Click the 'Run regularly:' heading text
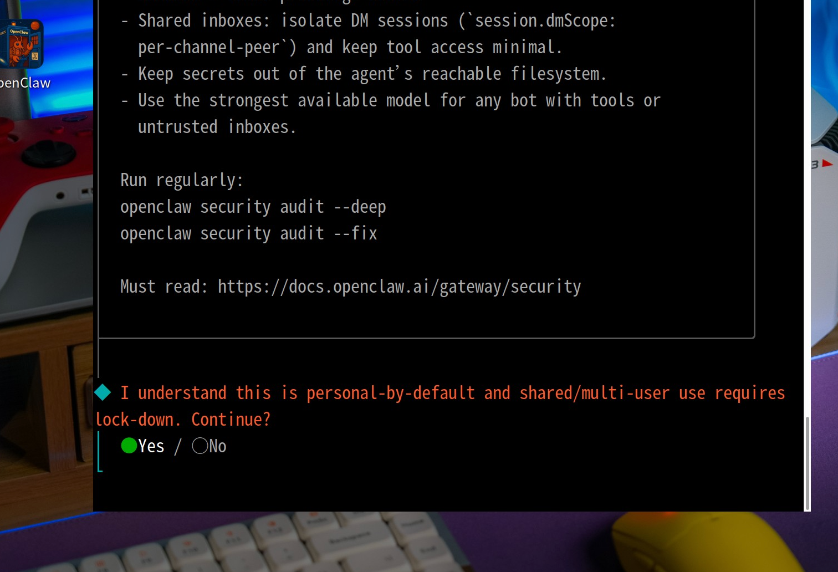 pyautogui.click(x=182, y=180)
